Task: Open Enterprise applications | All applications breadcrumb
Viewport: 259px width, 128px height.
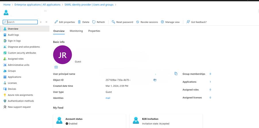Action: (38, 5)
